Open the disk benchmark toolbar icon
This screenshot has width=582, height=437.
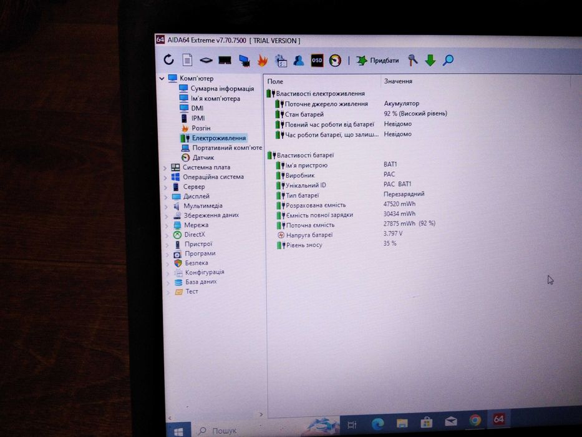(206, 60)
